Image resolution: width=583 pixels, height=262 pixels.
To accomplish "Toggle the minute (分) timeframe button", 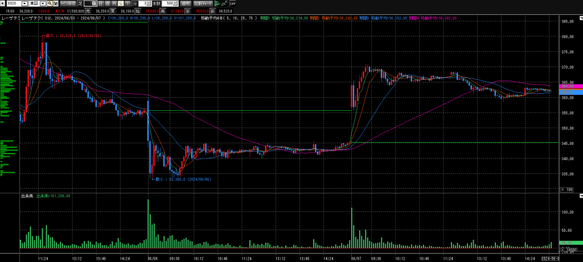I will (x=121, y=3).
